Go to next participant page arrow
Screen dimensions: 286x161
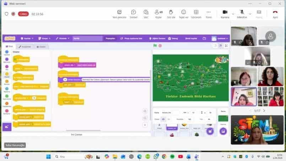[x=264, y=111]
